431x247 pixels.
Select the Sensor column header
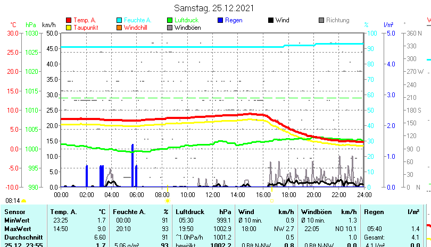click(x=15, y=211)
